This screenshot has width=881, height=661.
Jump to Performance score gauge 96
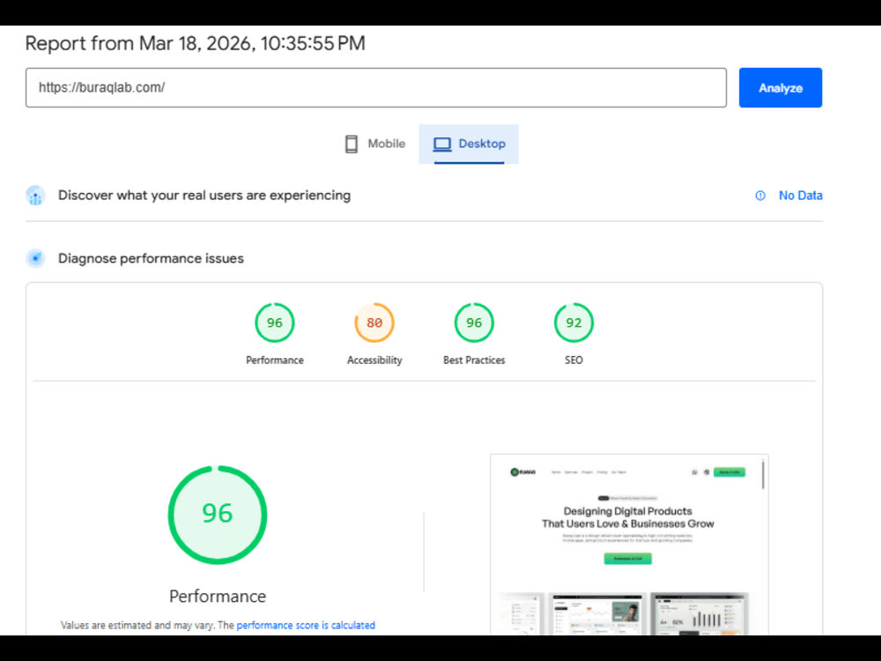[x=274, y=323]
